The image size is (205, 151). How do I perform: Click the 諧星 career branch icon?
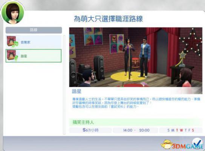point(12,56)
